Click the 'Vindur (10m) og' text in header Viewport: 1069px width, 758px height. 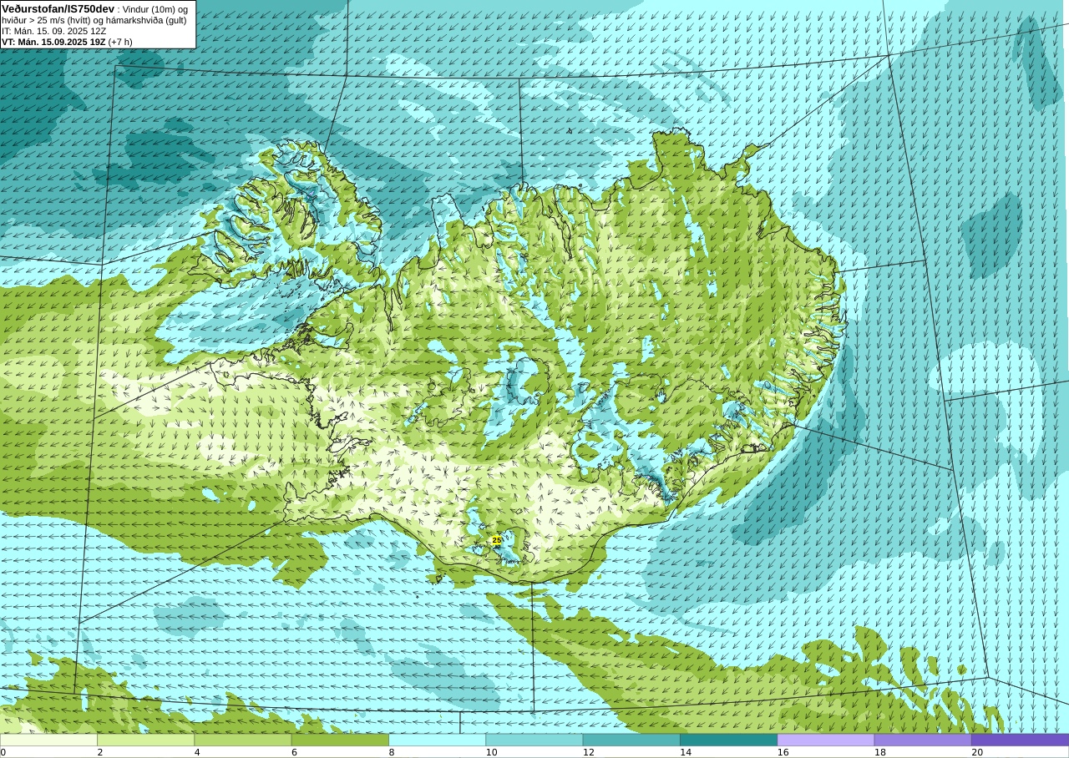tap(155, 9)
